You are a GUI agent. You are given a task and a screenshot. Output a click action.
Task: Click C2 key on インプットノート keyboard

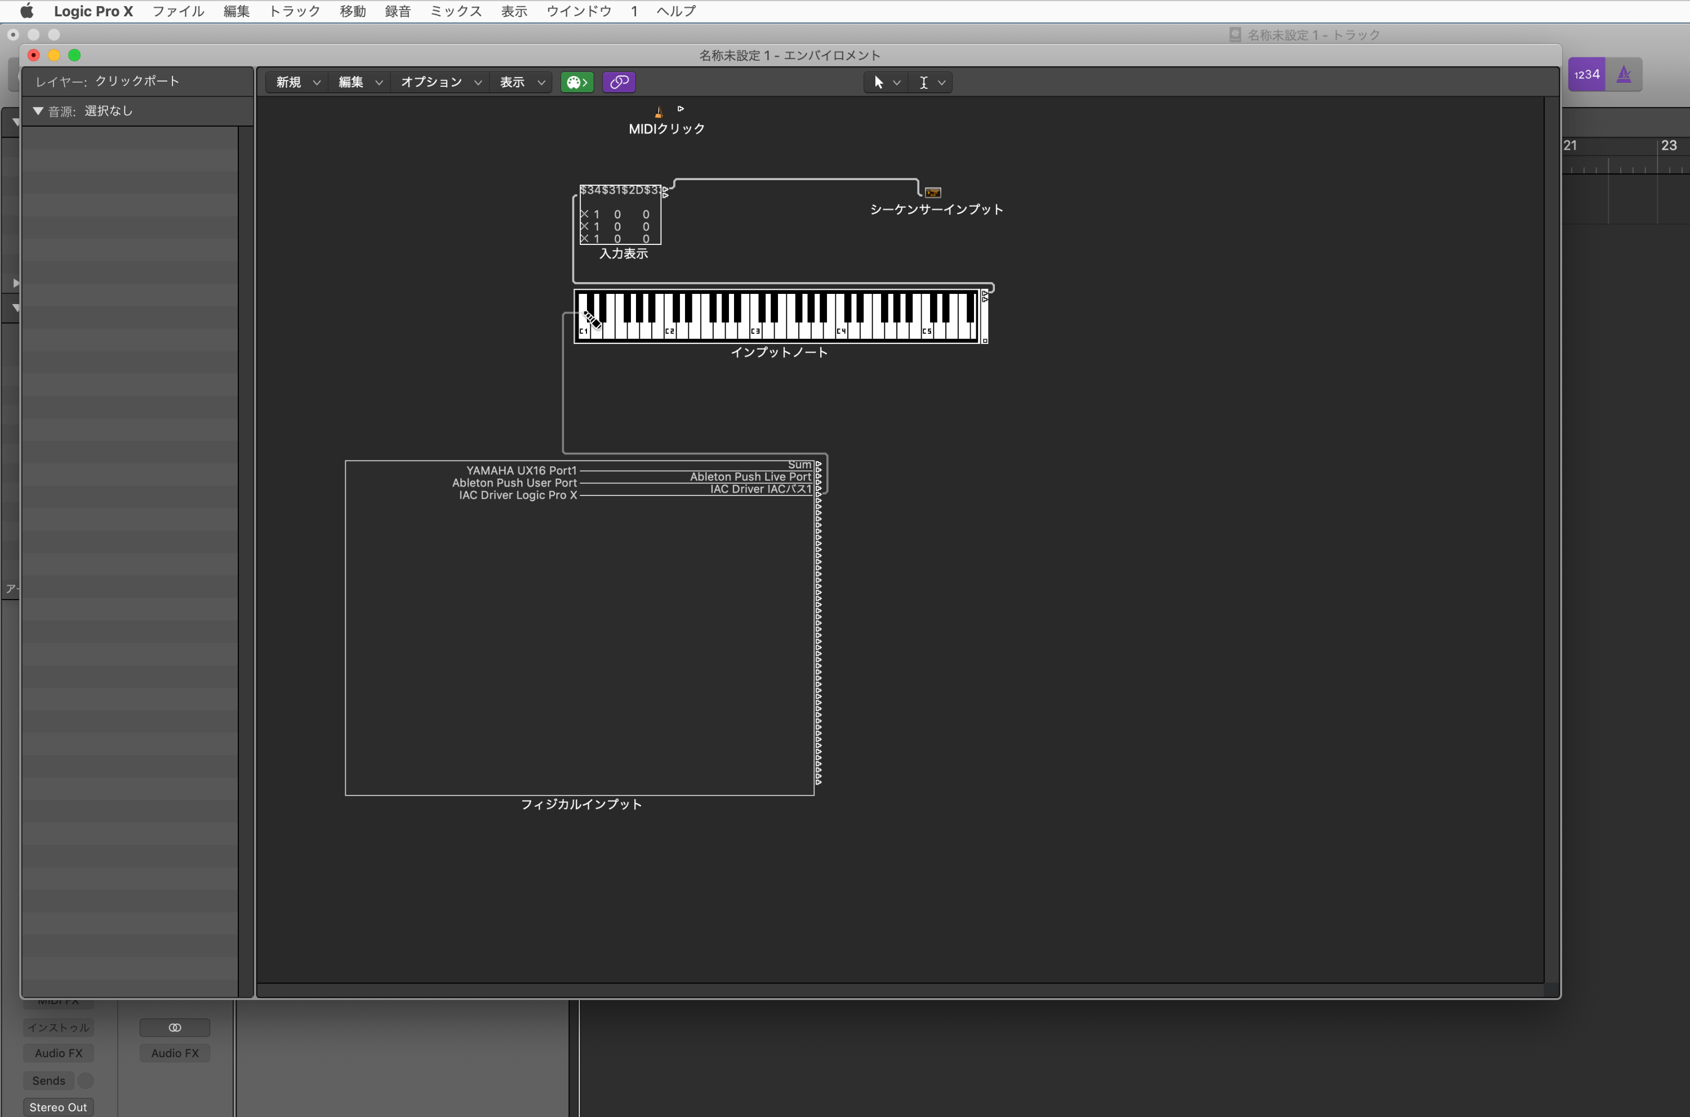point(669,330)
